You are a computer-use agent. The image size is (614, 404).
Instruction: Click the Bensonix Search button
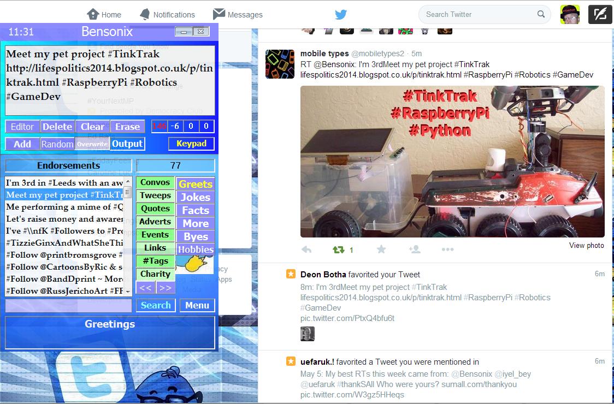pyautogui.click(x=156, y=305)
